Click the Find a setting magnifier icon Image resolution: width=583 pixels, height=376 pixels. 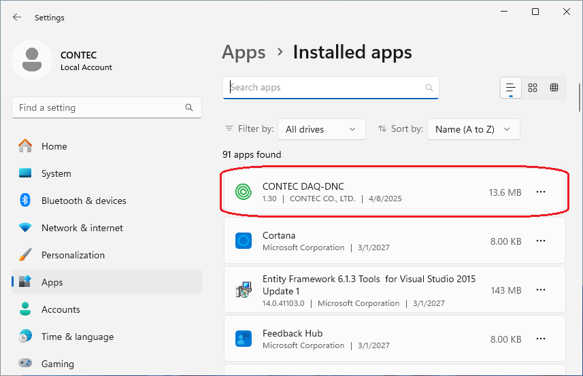189,107
